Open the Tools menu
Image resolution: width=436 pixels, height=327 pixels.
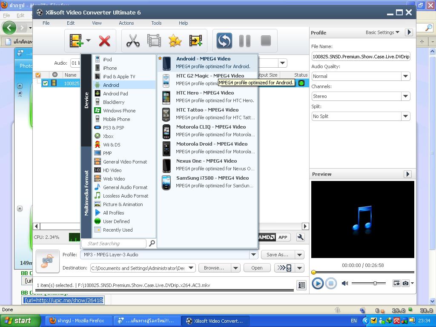point(156,23)
